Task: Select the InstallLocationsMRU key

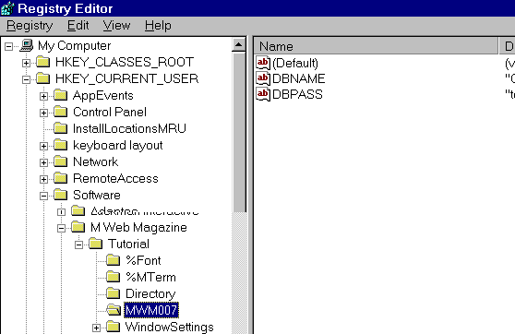Action: tap(129, 128)
